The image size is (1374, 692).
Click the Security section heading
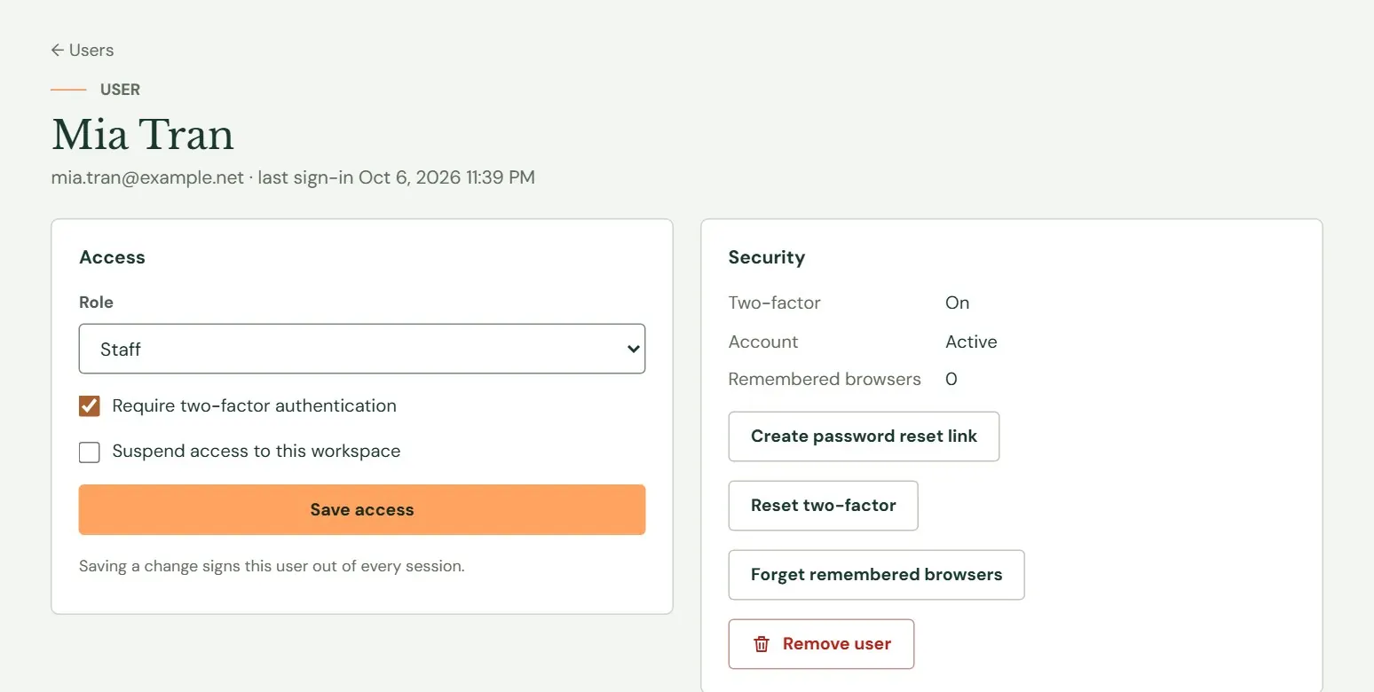click(x=767, y=257)
